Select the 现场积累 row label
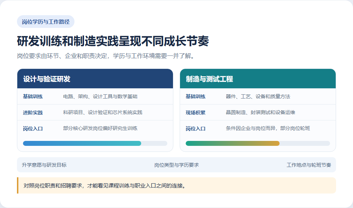353x208 pixels. pyautogui.click(x=196, y=113)
